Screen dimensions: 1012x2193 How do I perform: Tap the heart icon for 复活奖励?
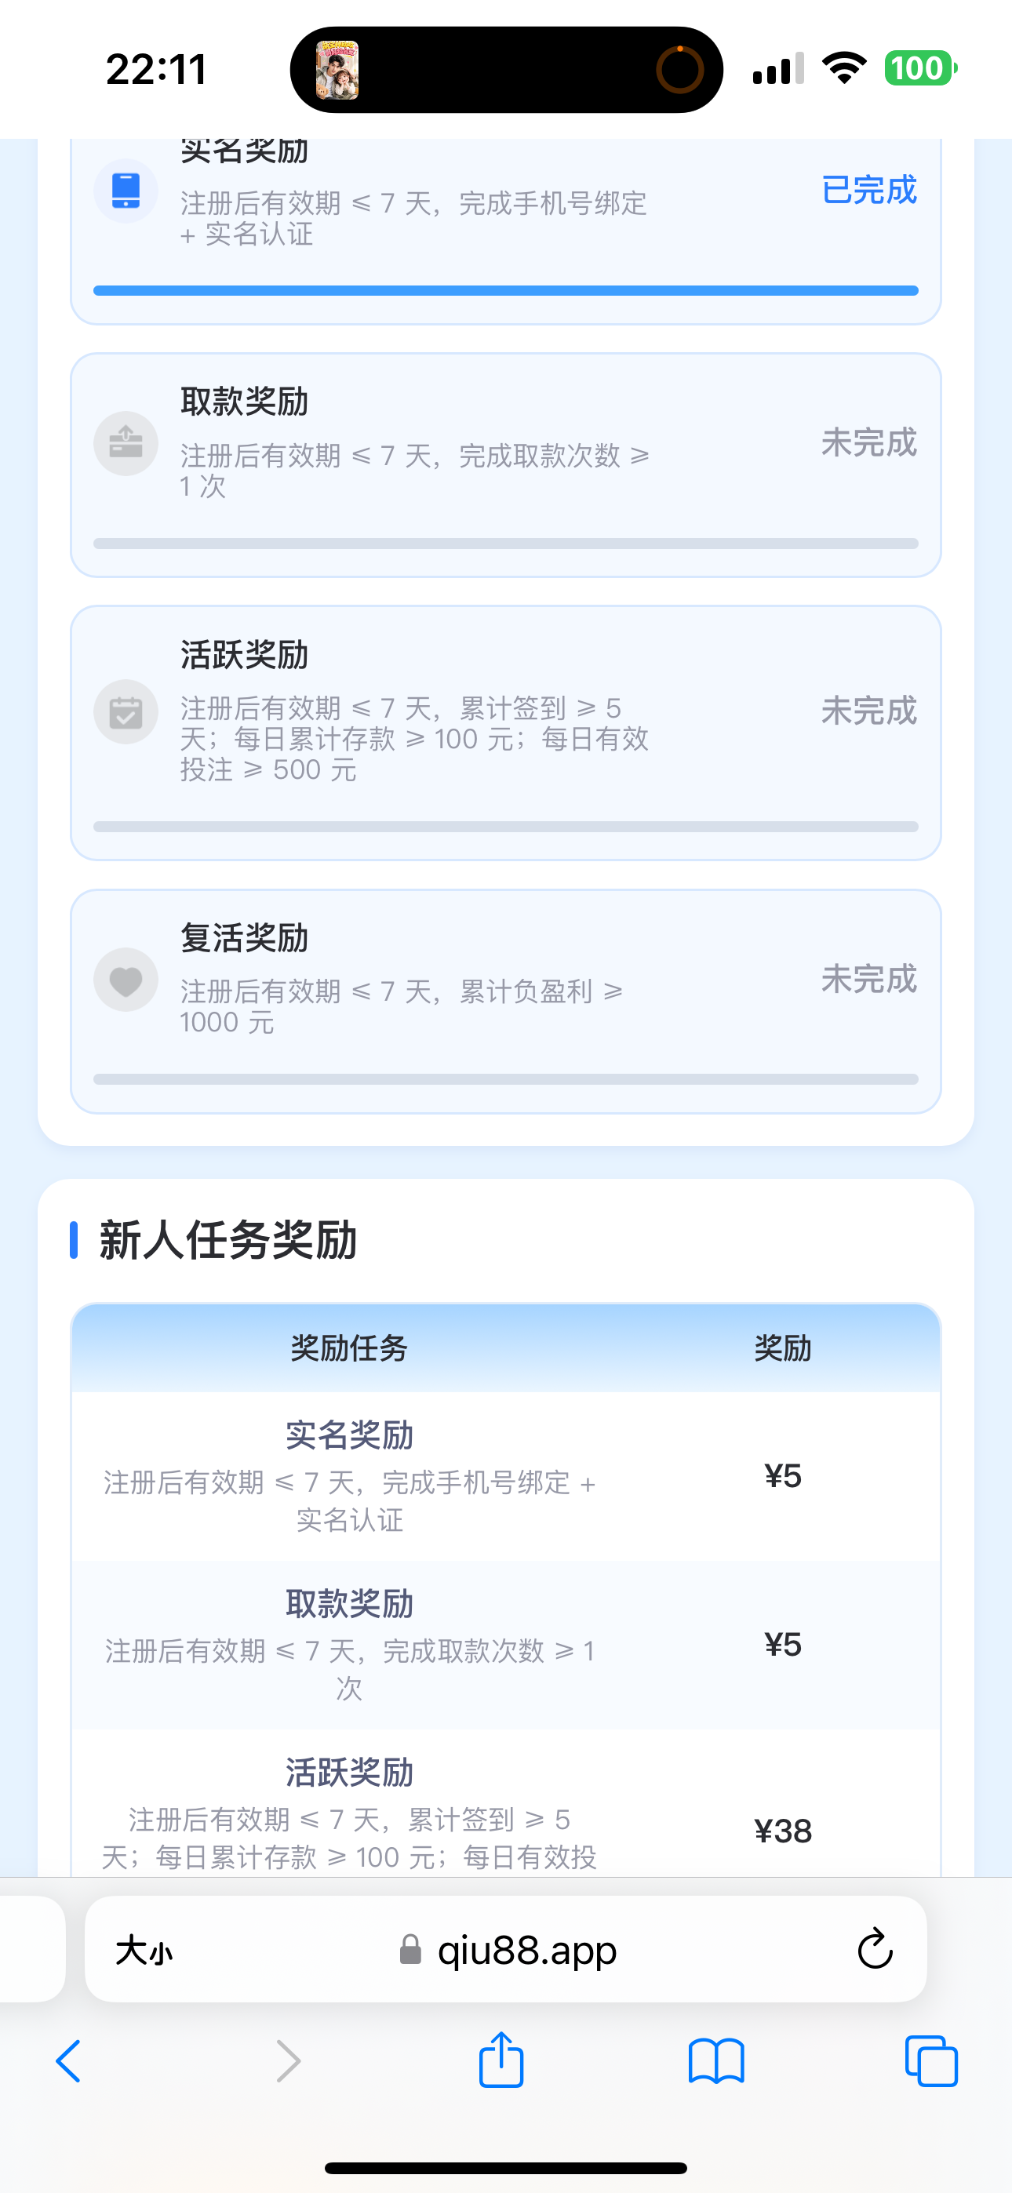[126, 979]
